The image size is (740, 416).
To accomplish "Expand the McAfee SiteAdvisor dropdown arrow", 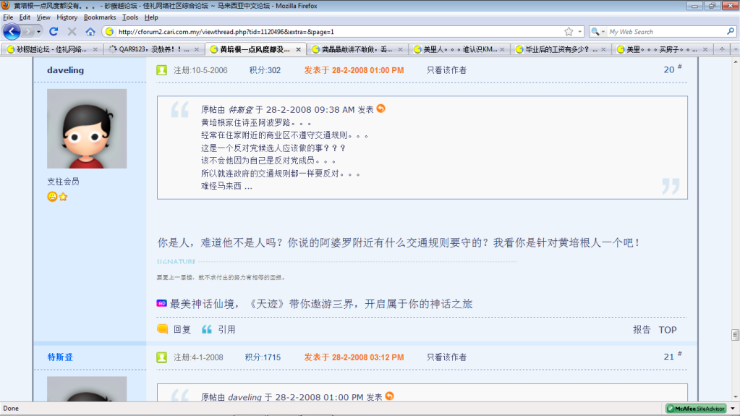I will [732, 409].
